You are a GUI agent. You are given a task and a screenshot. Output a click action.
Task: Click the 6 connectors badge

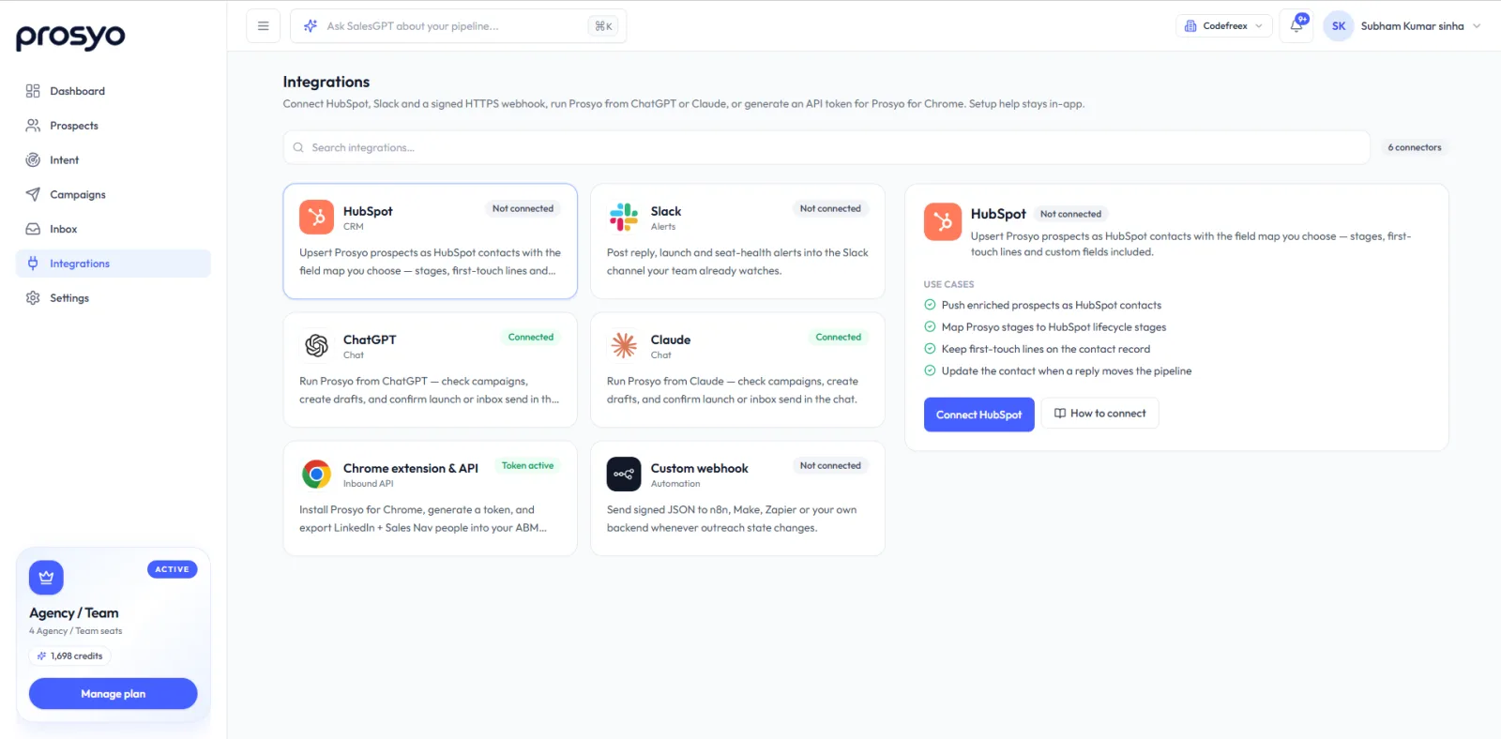pos(1415,147)
